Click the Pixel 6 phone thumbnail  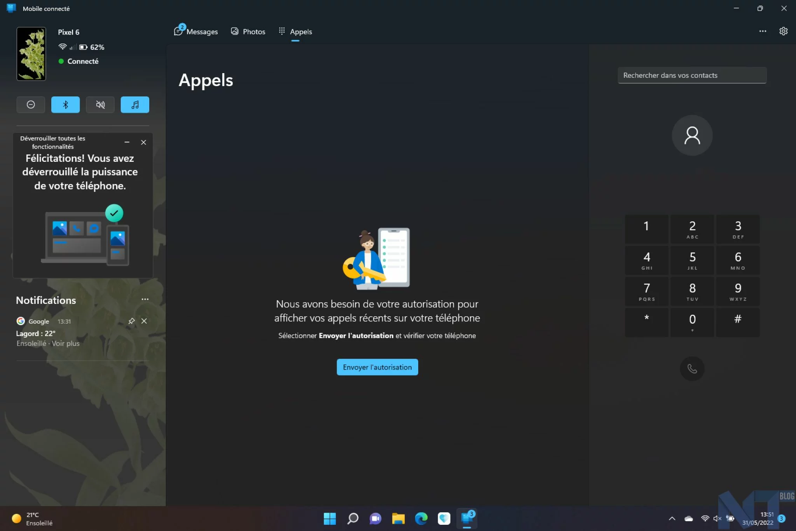coord(31,54)
